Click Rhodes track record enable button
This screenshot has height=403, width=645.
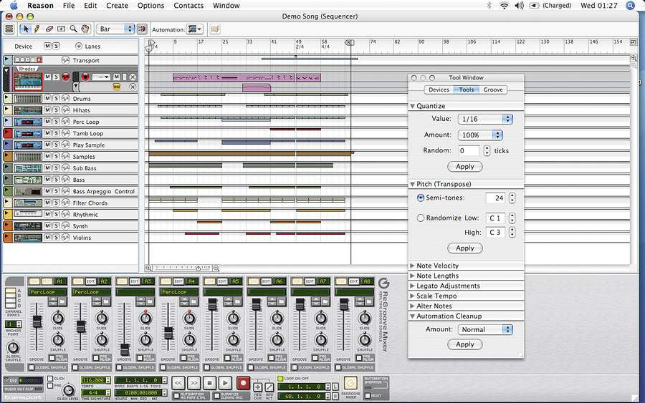click(x=66, y=77)
